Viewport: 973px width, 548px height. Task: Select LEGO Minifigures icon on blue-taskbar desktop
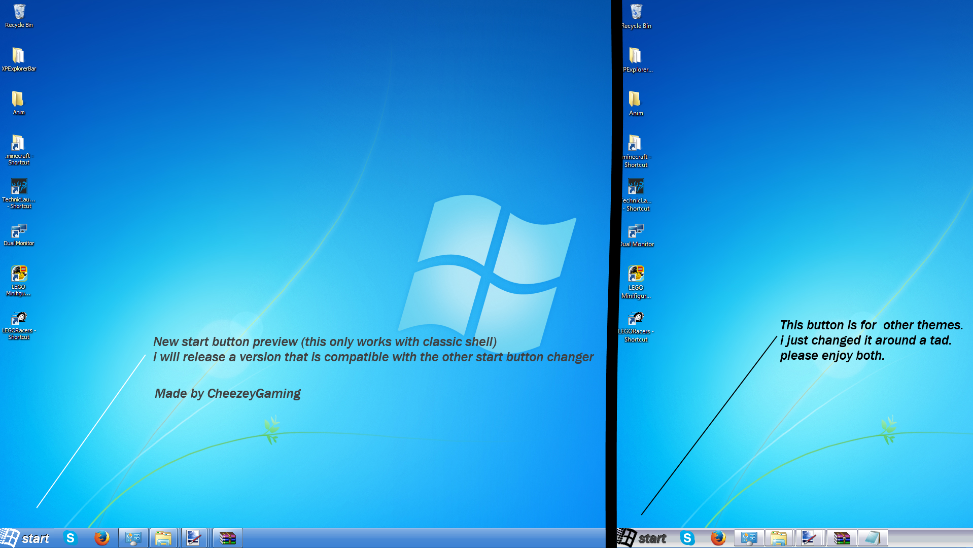point(19,281)
